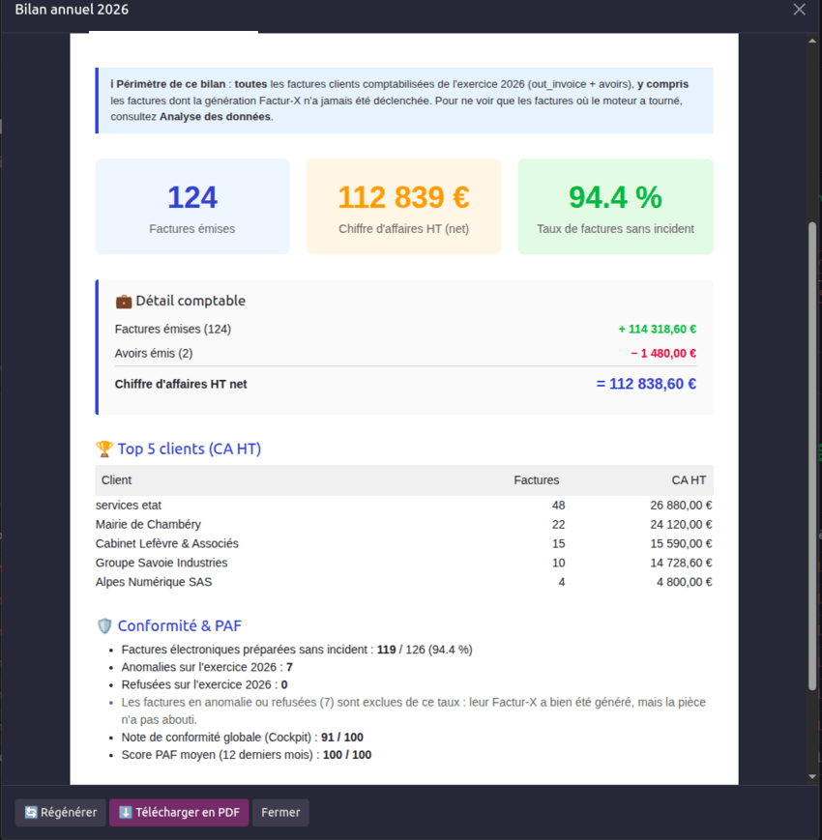This screenshot has height=840, width=822.
Task: Click the Refusées sur l'exercice 2026 line
Action: click(204, 684)
